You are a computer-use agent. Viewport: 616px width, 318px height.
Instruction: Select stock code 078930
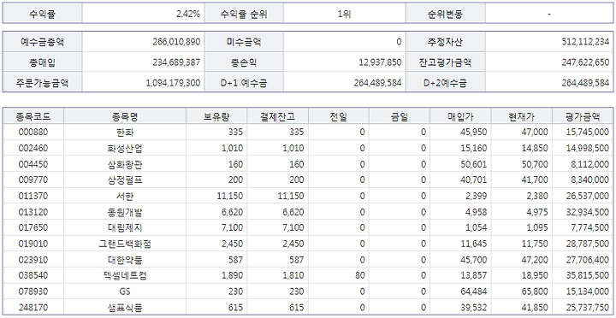tap(33, 291)
